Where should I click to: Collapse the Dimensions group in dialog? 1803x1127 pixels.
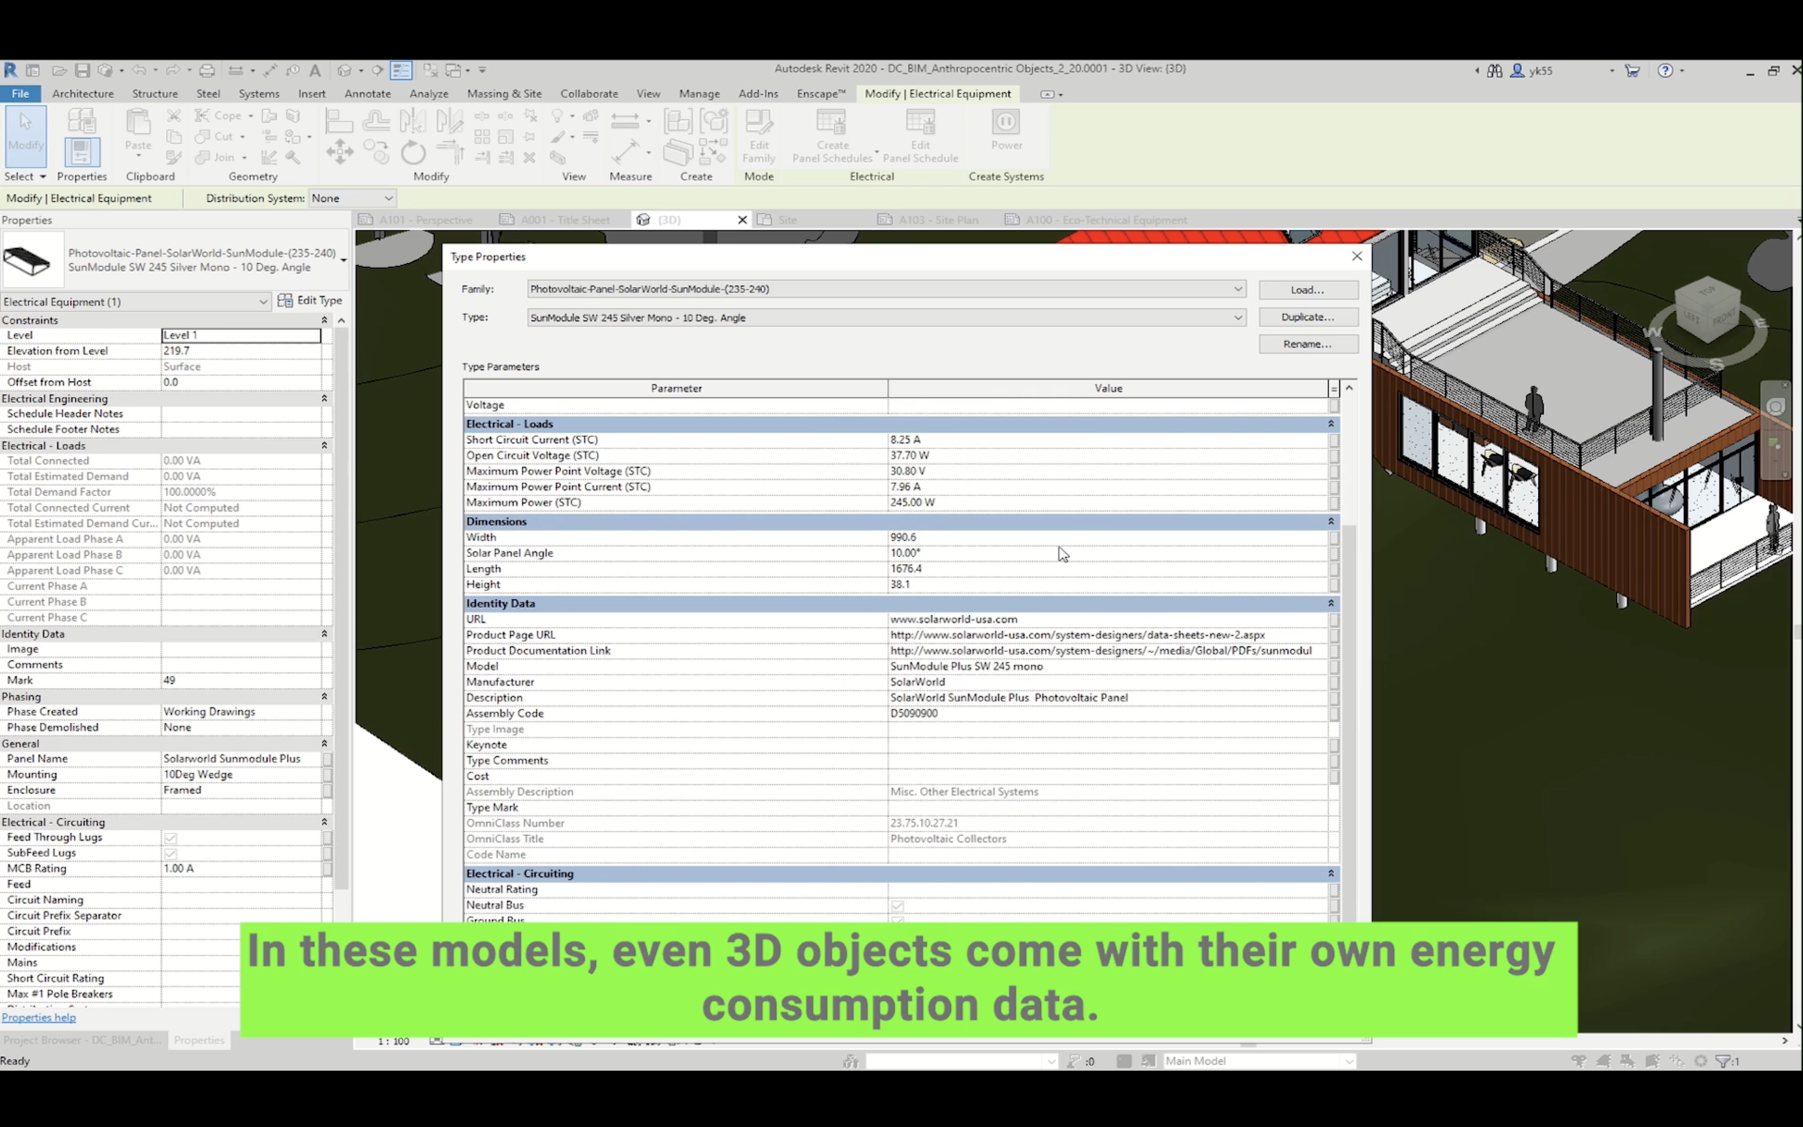[x=1330, y=522]
